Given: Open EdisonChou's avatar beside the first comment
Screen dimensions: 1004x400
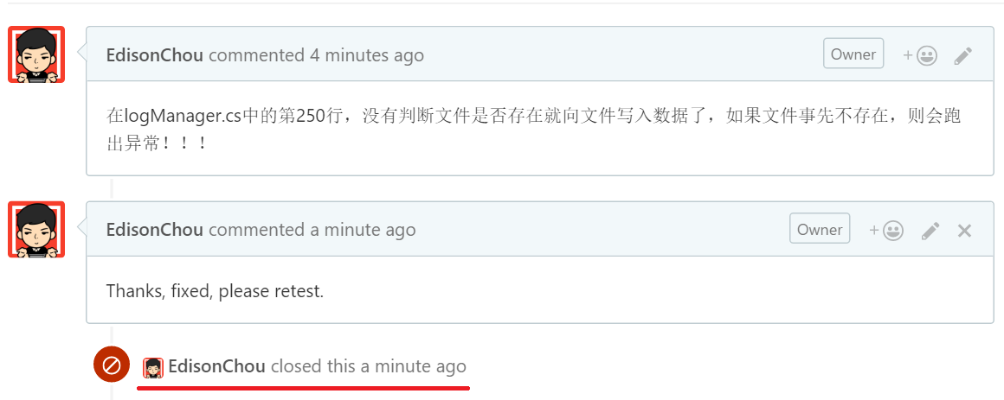Looking at the screenshot, I should click(36, 55).
